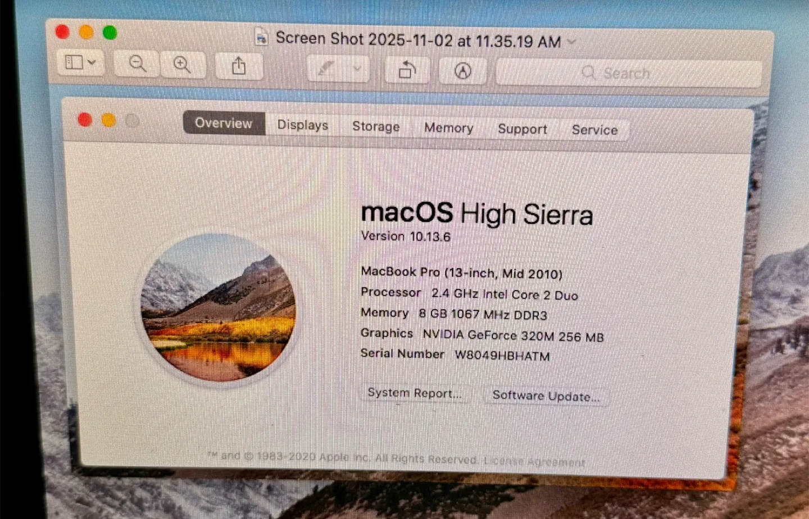809x519 pixels.
Task: Select the Highlight tool in Preview
Action: (326, 68)
